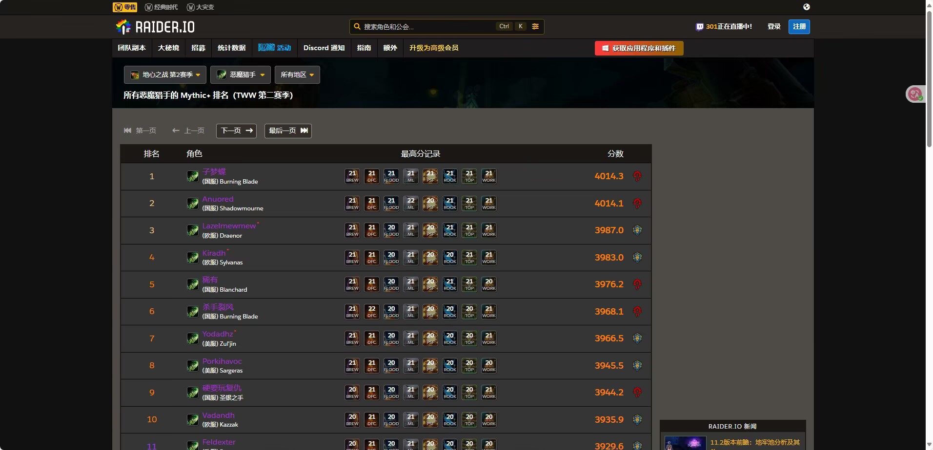Open character profile Feldexter
The image size is (933, 450).
coord(219,442)
